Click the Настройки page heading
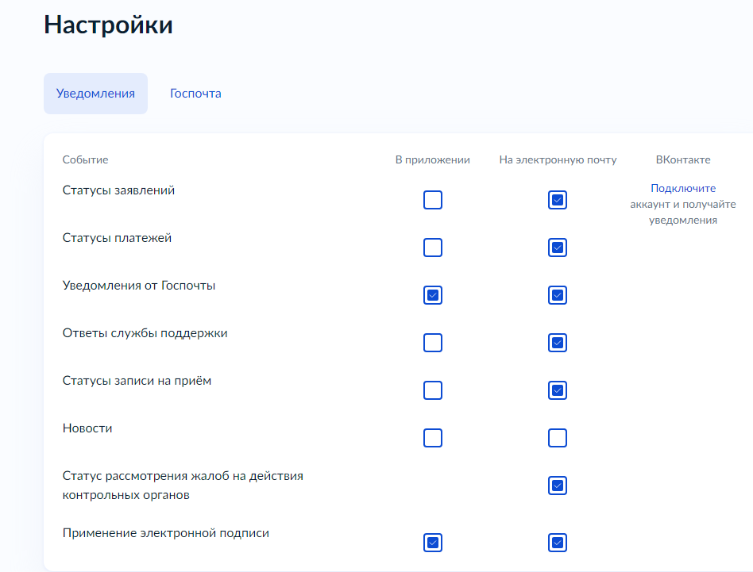The height and width of the screenshot is (572, 753). click(x=108, y=25)
